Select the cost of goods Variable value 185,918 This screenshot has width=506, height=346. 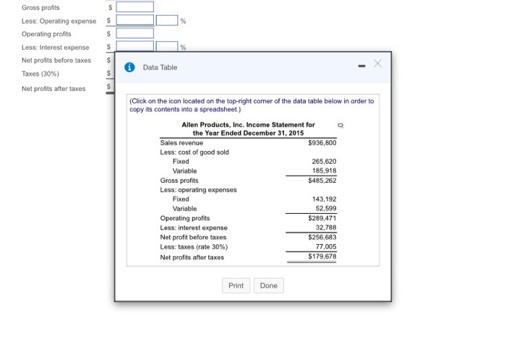324,171
